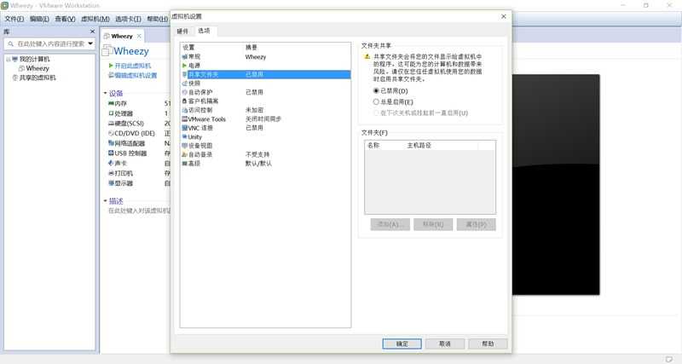Click the 处理器 processor device icon

tap(111, 113)
